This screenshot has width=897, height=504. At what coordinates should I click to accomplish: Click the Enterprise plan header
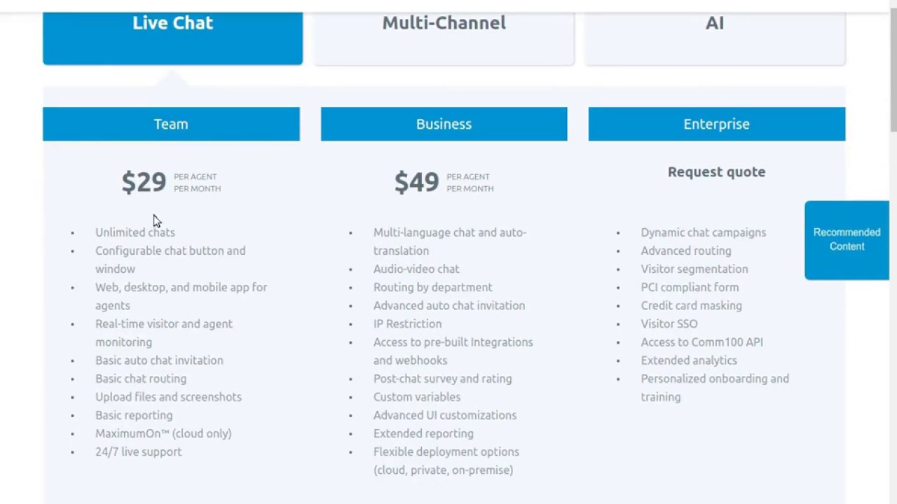716,124
